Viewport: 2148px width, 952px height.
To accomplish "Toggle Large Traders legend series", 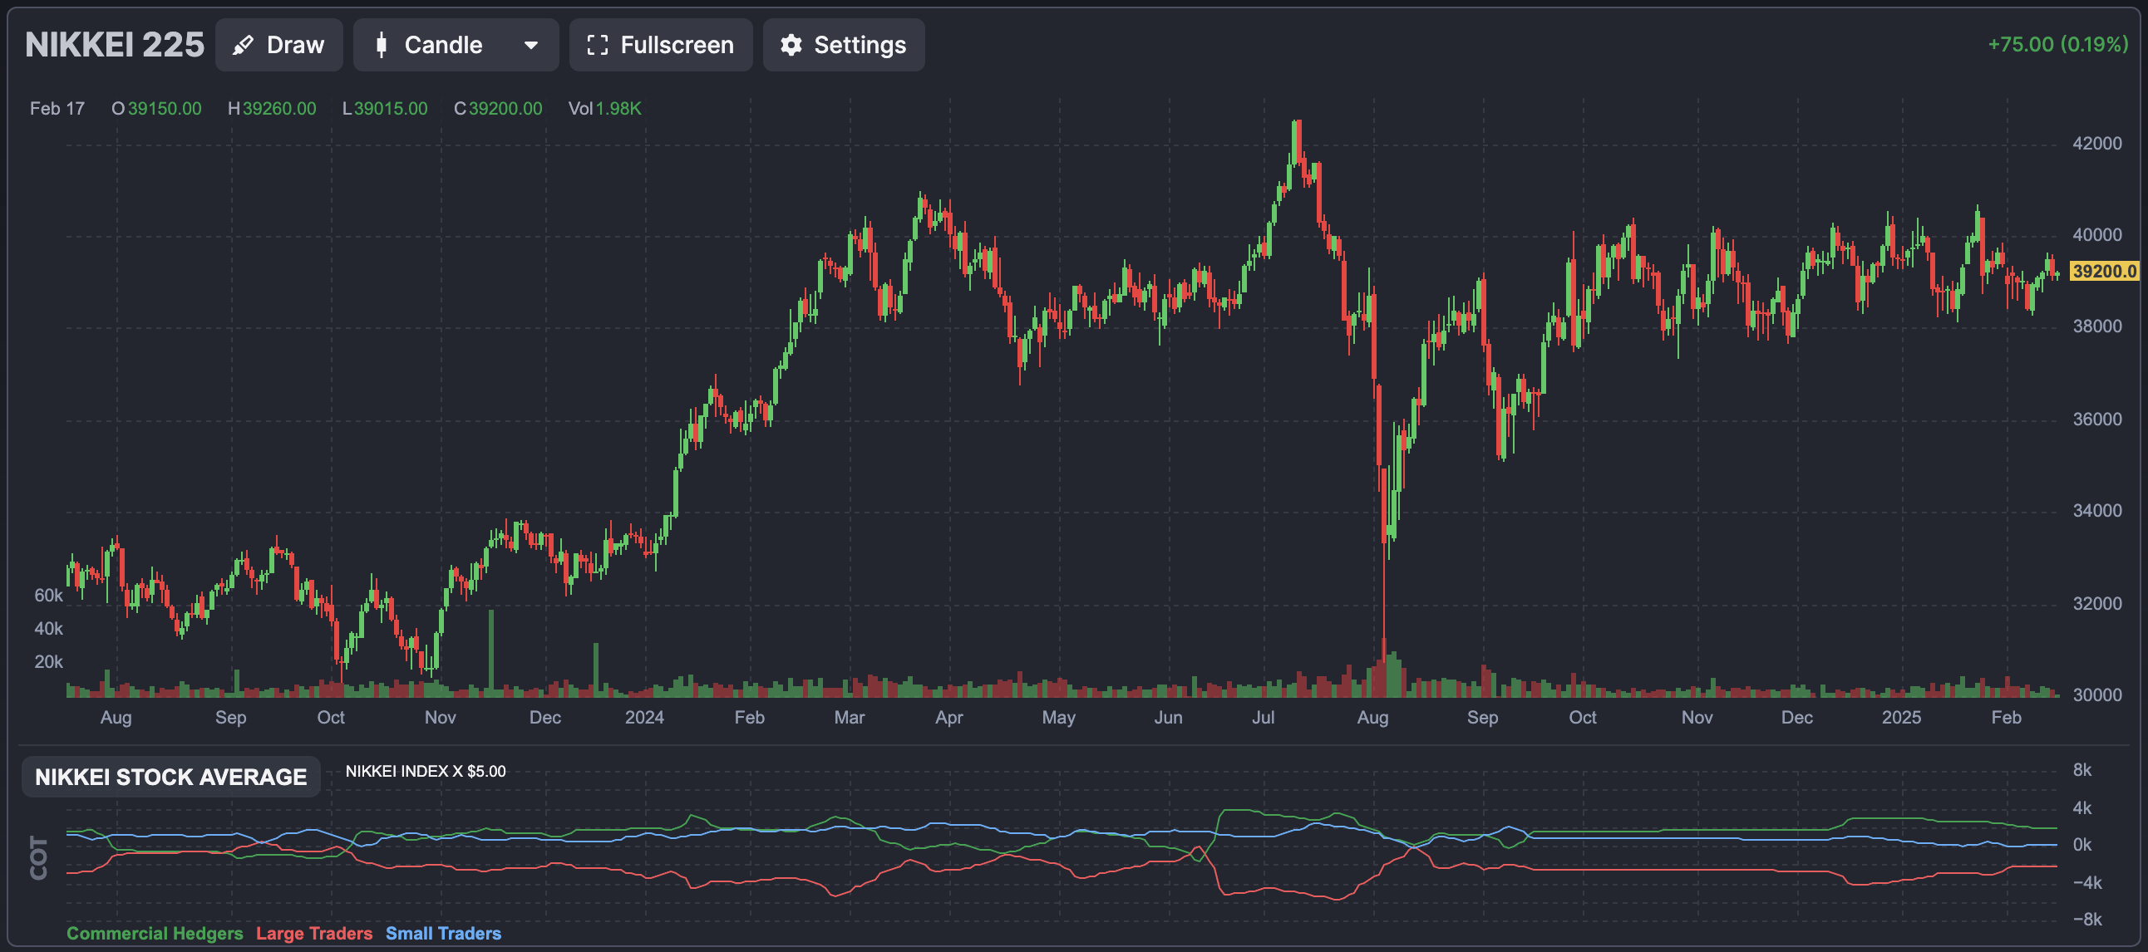I will click(313, 933).
